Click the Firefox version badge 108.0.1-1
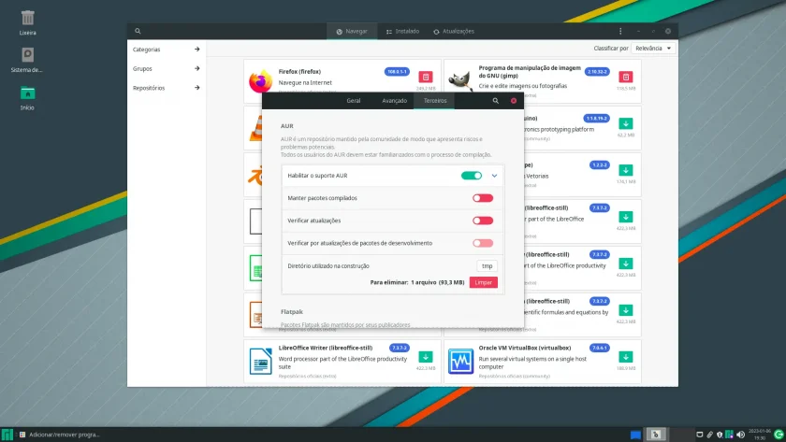 [x=397, y=72]
